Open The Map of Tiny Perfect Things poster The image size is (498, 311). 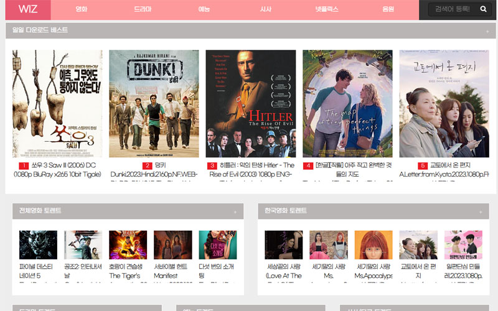click(x=347, y=103)
